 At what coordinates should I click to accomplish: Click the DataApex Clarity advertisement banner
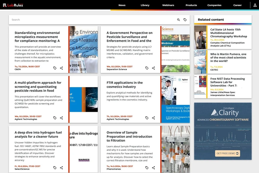[x=223, y=131]
